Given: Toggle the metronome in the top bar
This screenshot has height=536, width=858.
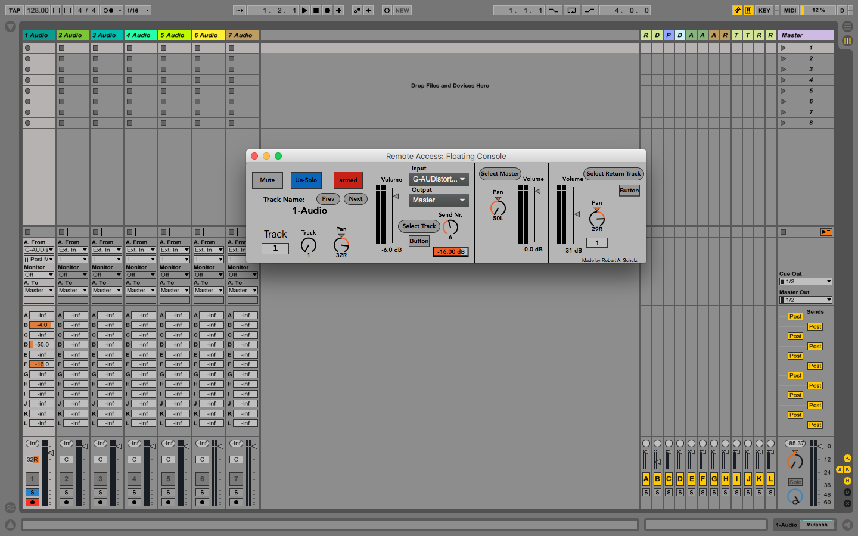Looking at the screenshot, I should pos(108,10).
